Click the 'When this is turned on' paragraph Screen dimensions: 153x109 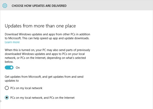pyautogui.click(x=47, y=56)
